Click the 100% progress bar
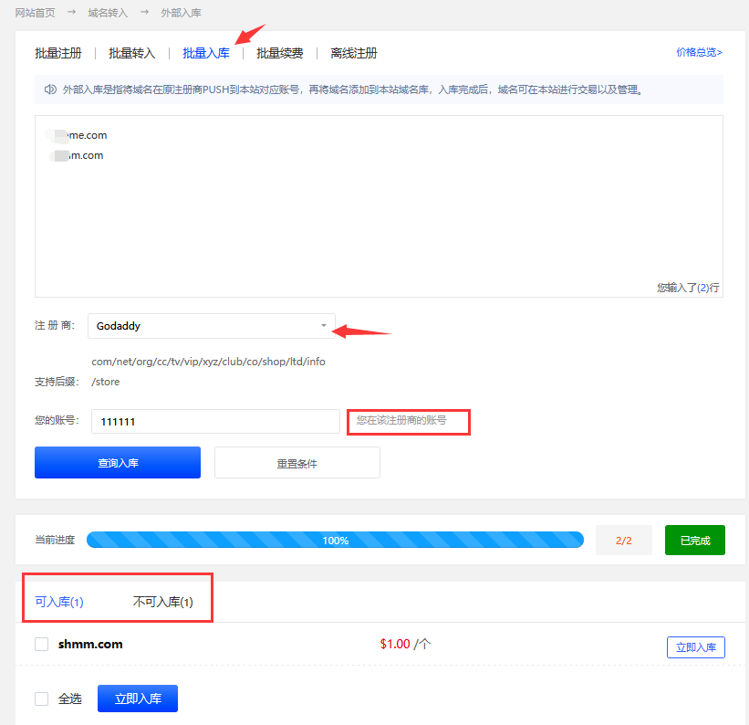The image size is (749, 725). pos(335,540)
